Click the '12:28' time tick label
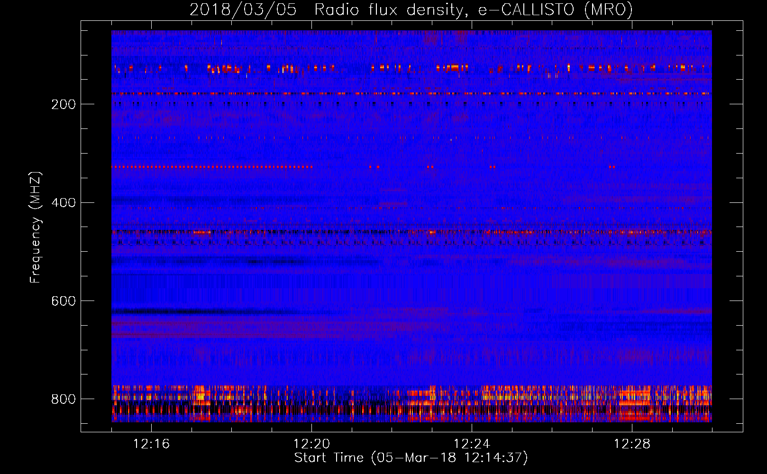767x474 pixels. [x=632, y=444]
